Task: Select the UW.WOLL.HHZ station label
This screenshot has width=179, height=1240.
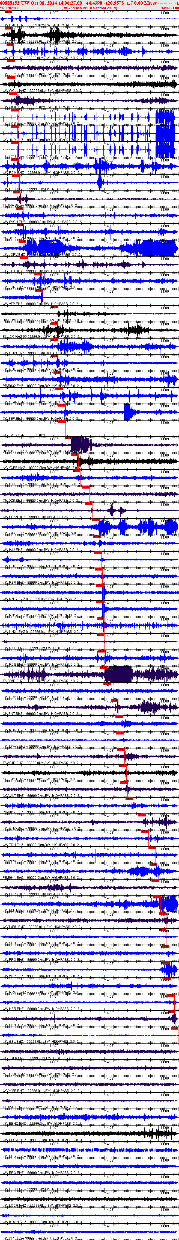Action: tap(42, 90)
